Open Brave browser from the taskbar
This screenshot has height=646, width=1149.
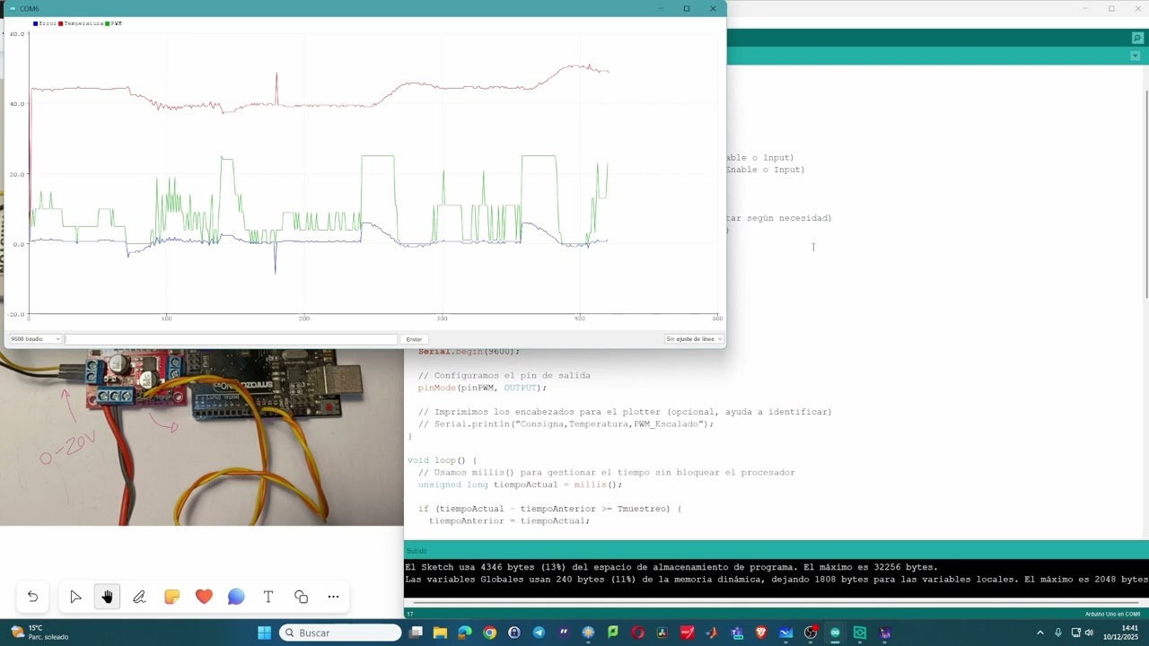tap(761, 633)
